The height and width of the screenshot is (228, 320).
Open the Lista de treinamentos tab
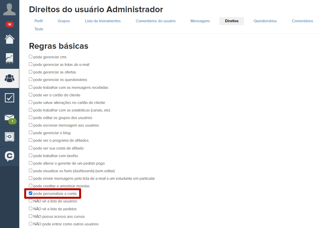[x=103, y=21]
